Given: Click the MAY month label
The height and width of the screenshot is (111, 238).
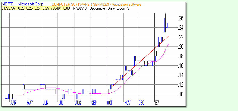Looking at the screenshot, I should 30,103.
